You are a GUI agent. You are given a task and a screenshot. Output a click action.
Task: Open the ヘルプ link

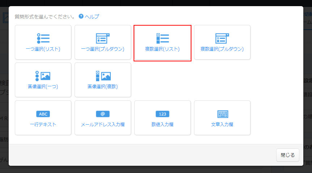tap(92, 17)
